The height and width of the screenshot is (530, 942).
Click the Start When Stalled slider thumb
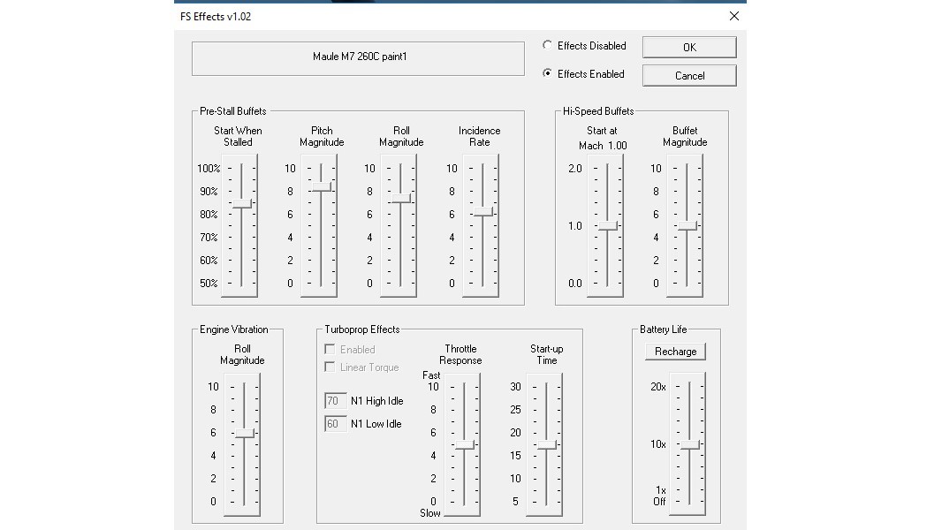tap(242, 203)
